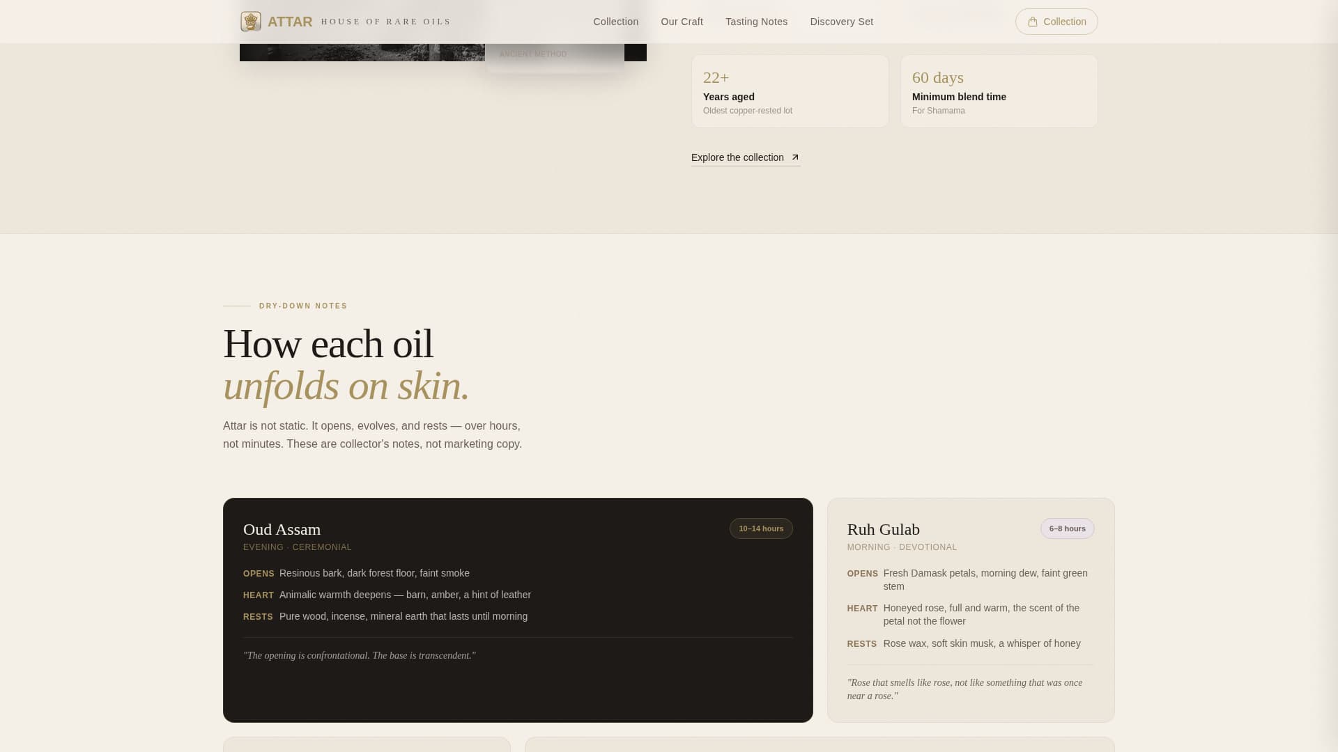This screenshot has width=1338, height=752.
Task: Click the 6–8 hours badge on Ruh Gulab
Action: [1067, 528]
